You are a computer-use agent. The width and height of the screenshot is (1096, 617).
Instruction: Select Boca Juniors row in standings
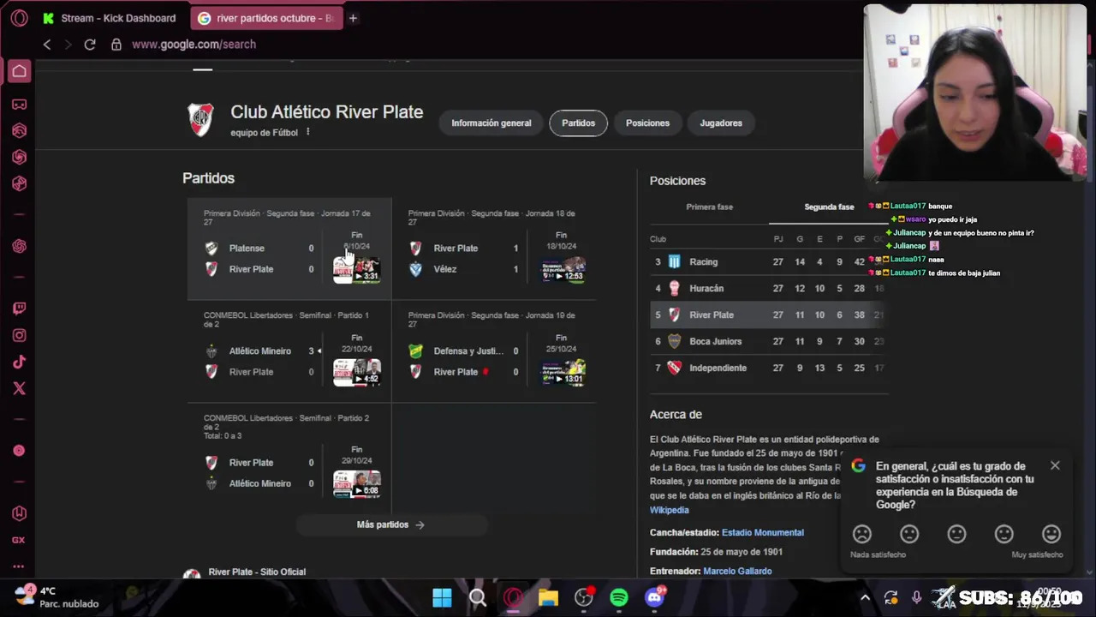768,341
